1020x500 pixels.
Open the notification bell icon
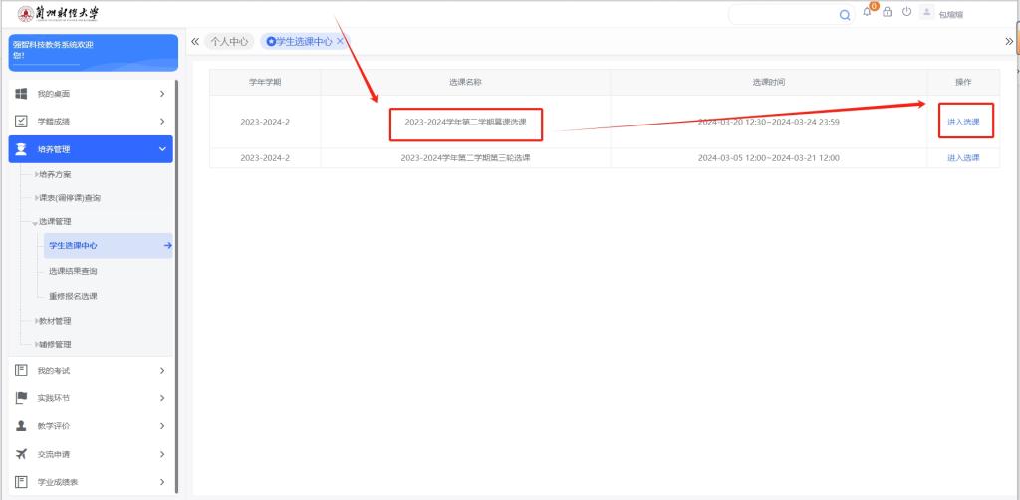pos(869,13)
